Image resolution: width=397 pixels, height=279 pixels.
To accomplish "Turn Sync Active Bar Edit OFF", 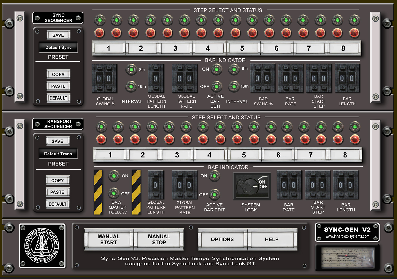I will point(217,86).
